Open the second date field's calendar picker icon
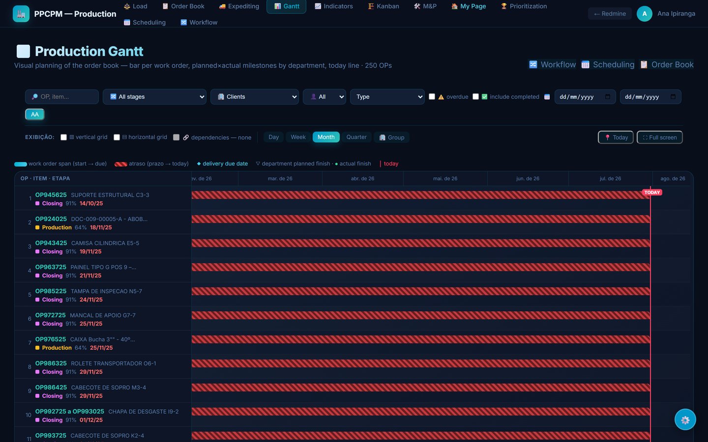The image size is (708, 442). [x=673, y=97]
